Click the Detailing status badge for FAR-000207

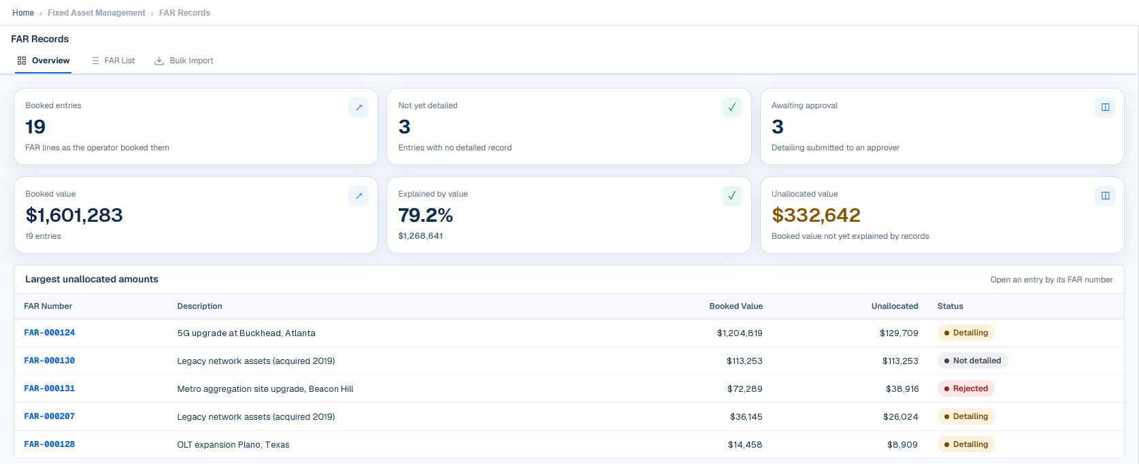[x=966, y=416]
